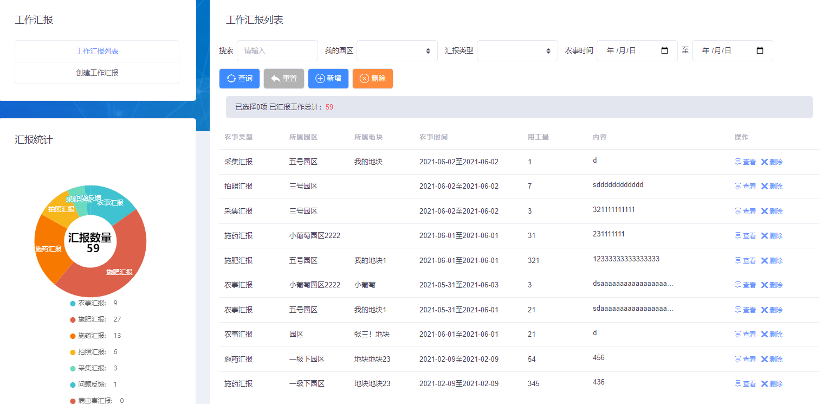Image resolution: width=828 pixels, height=404 pixels.
Task: Click 所属园区 column header
Action: click(x=303, y=137)
